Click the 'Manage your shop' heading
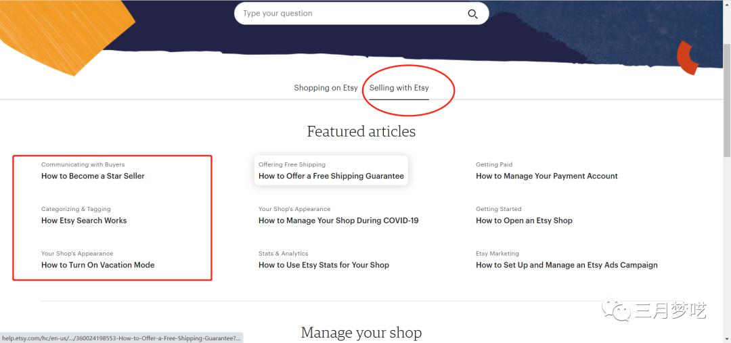Viewport: 731px width, 343px height. click(361, 333)
